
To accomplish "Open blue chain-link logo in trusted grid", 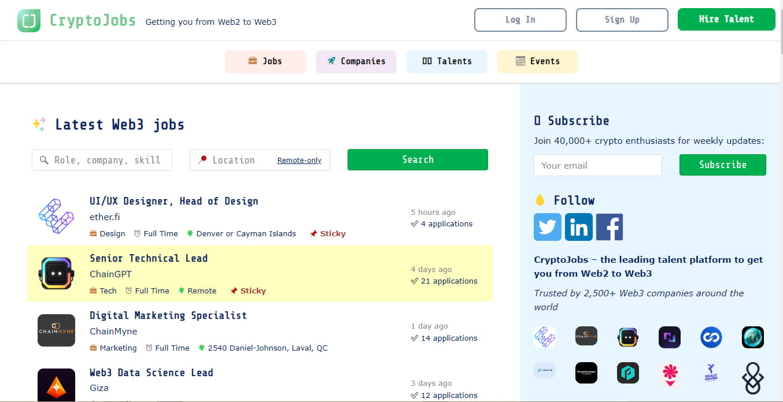I will (711, 337).
